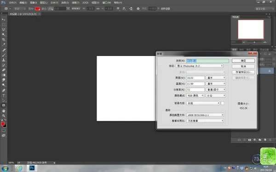Open the Layer menu
This screenshot has width=276, height=172.
pyautogui.click(x=44, y=3)
